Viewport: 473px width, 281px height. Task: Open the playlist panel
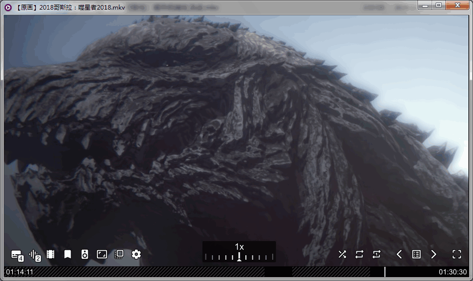(x=416, y=254)
